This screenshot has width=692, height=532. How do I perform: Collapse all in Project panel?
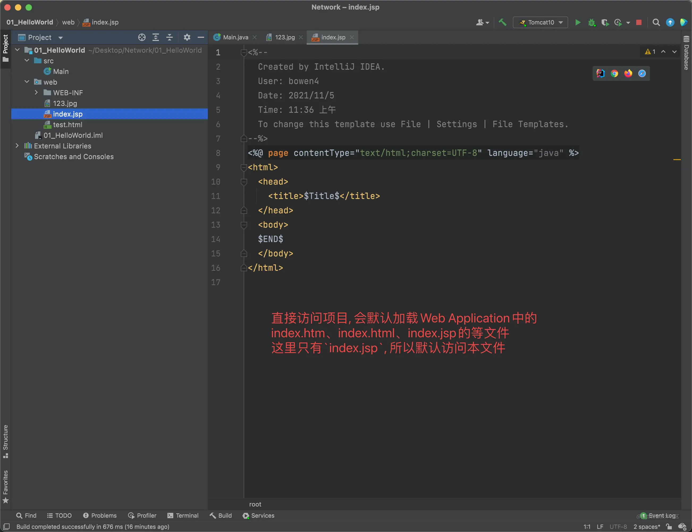pos(170,37)
